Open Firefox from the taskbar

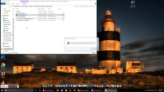tap(74, 90)
